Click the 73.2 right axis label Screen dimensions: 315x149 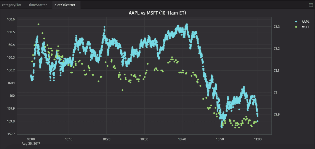point(277,49)
